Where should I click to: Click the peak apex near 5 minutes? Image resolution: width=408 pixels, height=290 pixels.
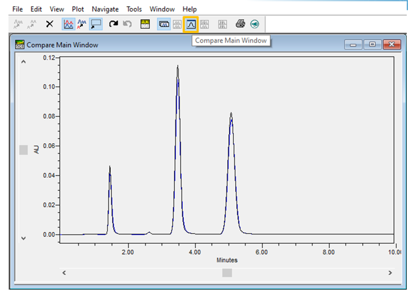[x=231, y=114]
